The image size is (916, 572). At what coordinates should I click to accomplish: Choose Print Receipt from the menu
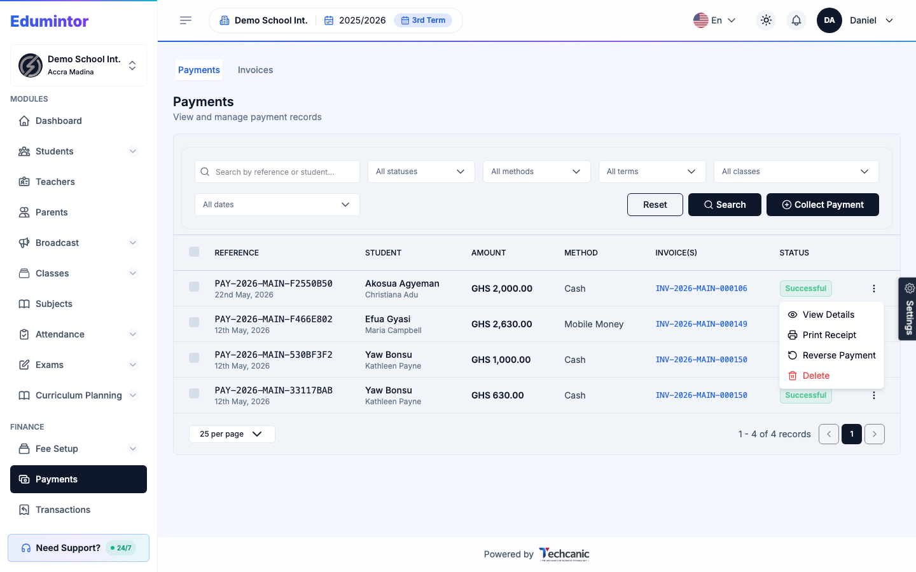coord(831,335)
